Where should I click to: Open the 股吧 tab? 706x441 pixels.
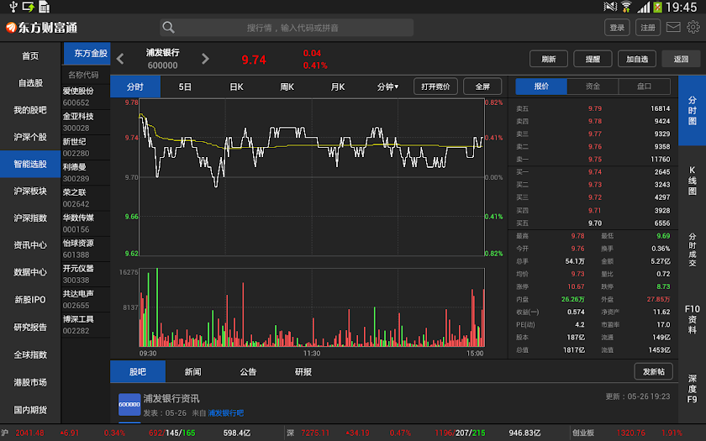(138, 371)
